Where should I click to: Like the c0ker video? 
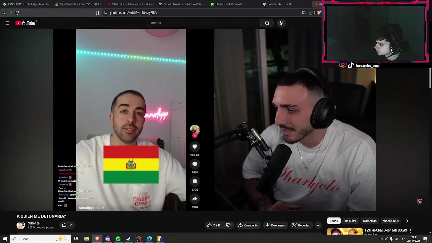(214, 225)
